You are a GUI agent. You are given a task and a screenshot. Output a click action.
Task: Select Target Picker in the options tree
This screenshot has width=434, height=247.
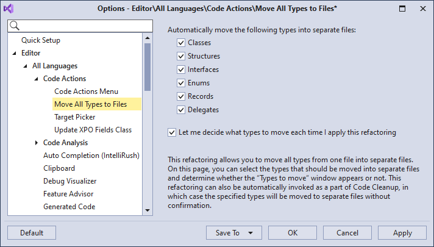point(76,117)
